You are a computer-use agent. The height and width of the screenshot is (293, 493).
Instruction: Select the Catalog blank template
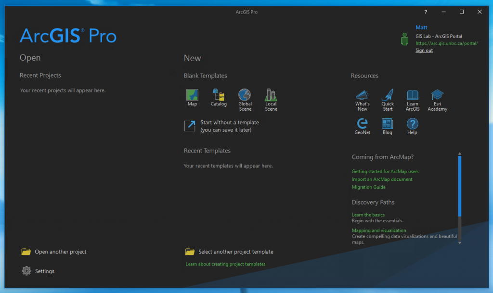(219, 98)
